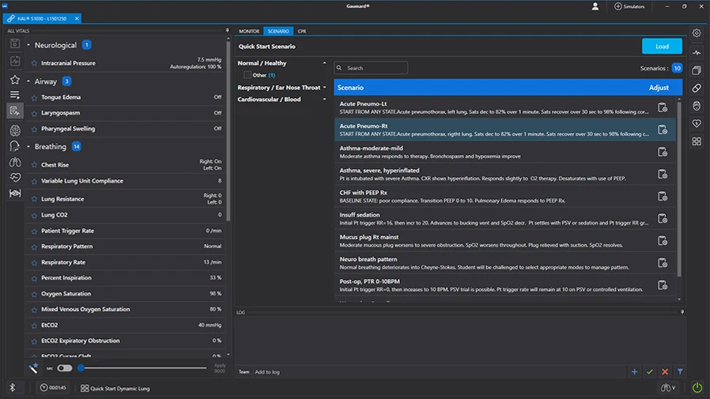Click the green power button icon

click(x=697, y=388)
